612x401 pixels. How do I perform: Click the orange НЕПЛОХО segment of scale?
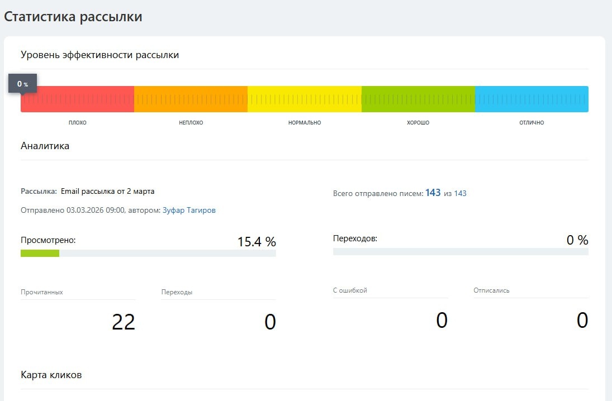click(191, 99)
